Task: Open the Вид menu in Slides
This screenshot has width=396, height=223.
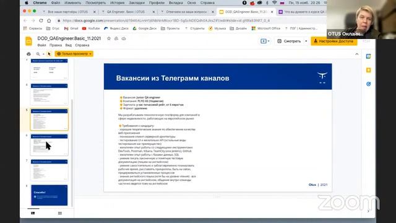Action: click(69, 45)
